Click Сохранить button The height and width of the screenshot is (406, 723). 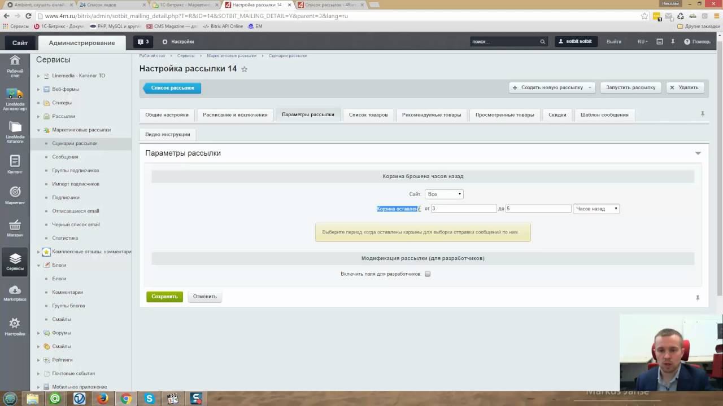tap(164, 297)
